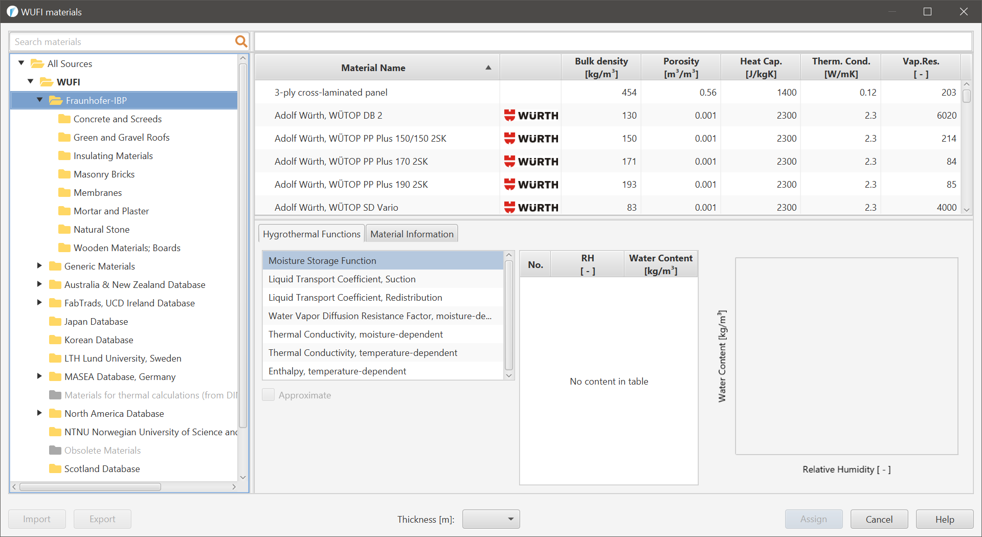Click the Cancel button

click(879, 519)
